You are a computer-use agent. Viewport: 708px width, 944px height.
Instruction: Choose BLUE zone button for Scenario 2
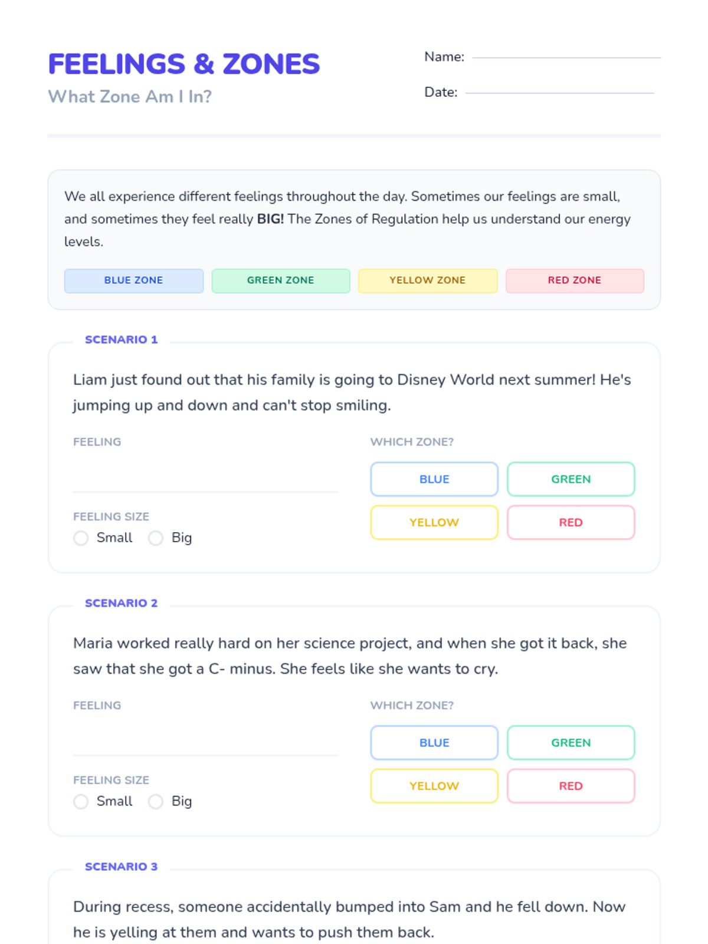[x=434, y=743]
